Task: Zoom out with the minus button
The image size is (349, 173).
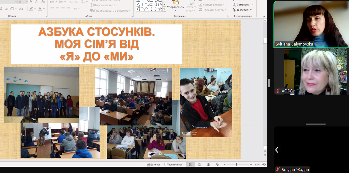Action: [x=224, y=165]
